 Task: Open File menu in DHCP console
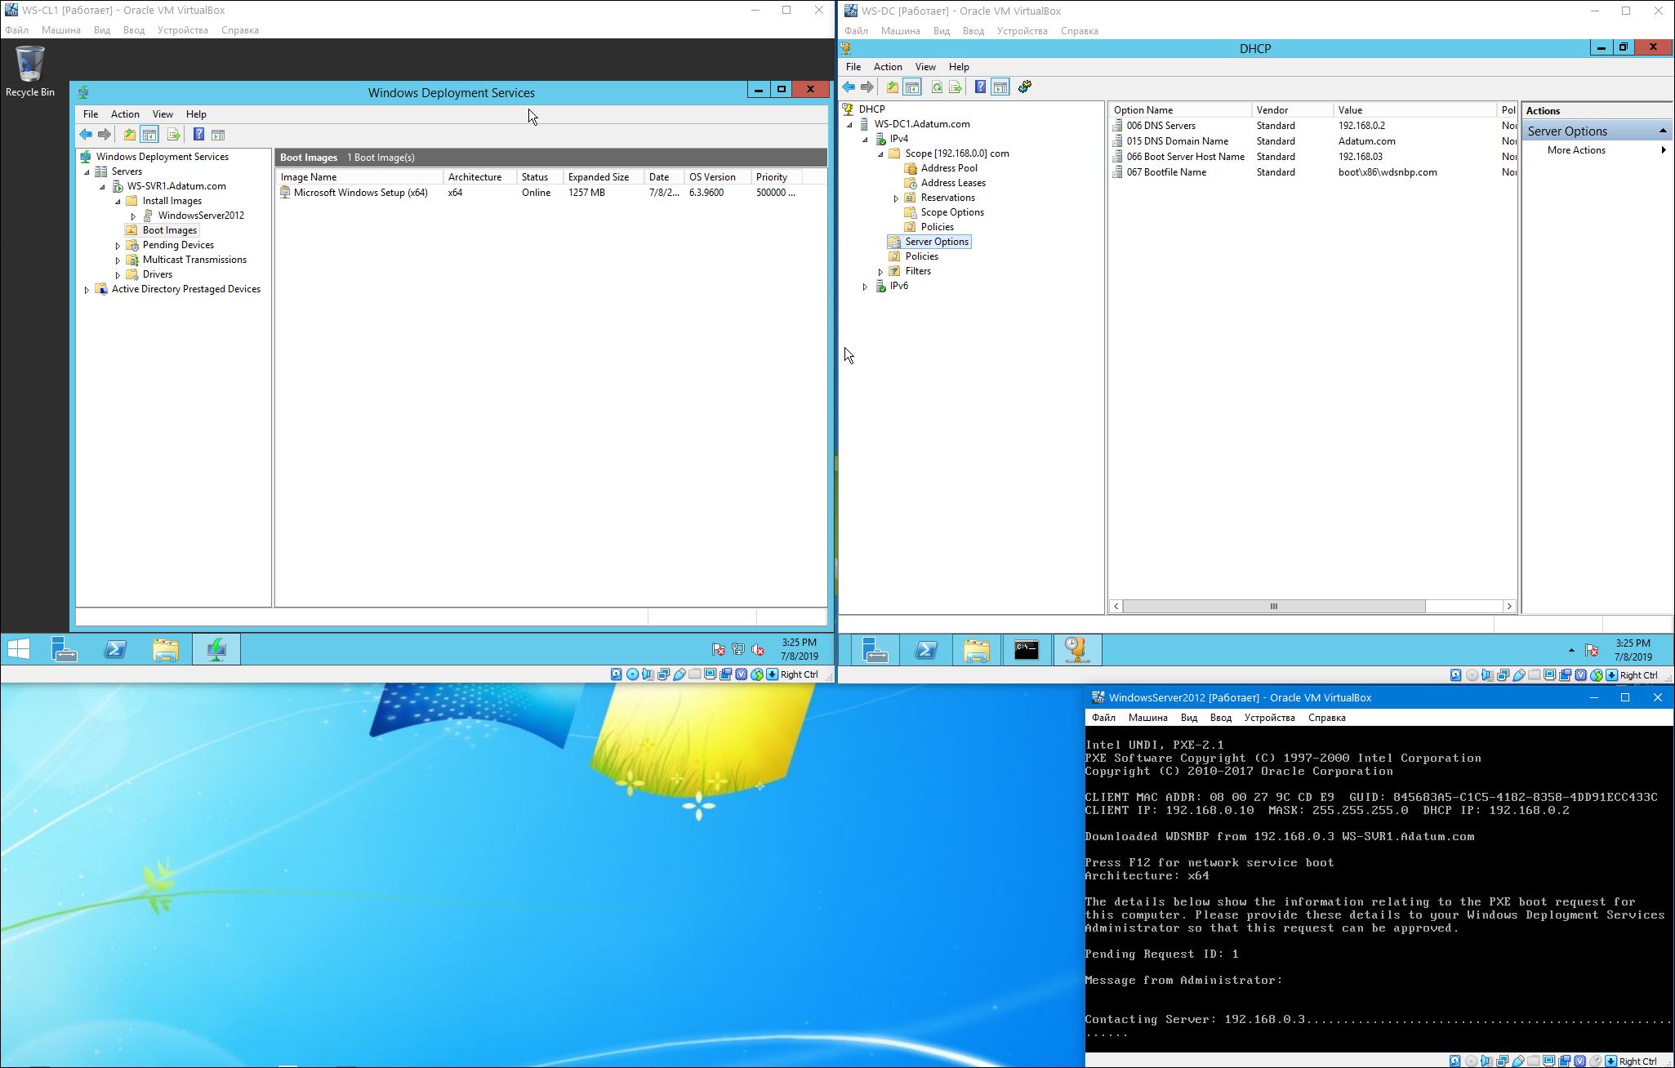pyautogui.click(x=853, y=67)
